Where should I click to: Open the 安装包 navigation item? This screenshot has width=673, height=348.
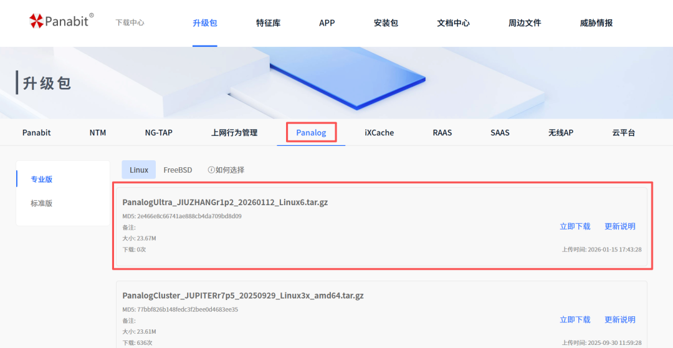(x=386, y=23)
